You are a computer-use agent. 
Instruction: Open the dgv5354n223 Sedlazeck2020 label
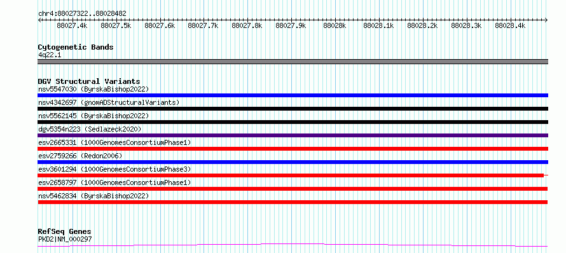[x=90, y=129]
